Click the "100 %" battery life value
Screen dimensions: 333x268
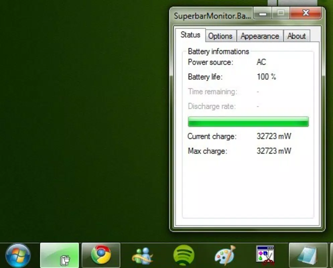click(x=266, y=77)
